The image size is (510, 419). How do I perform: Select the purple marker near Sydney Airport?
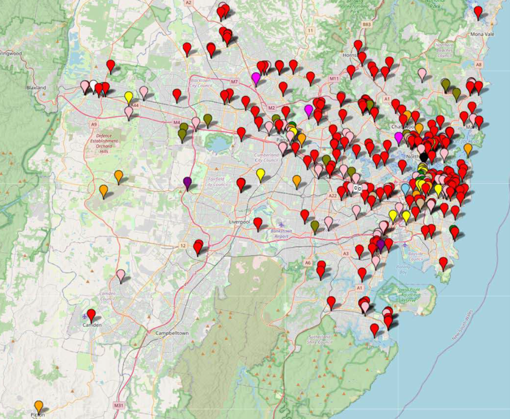(x=380, y=244)
